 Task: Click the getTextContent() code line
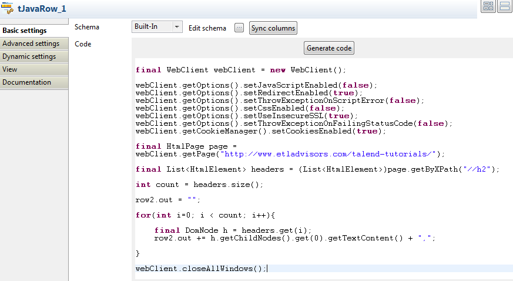295,238
